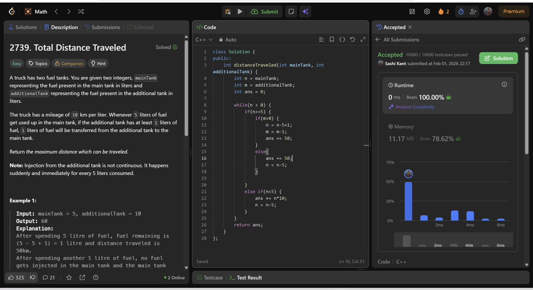Open the help question mark icon
This screenshot has width=533, height=290.
click(96, 278)
